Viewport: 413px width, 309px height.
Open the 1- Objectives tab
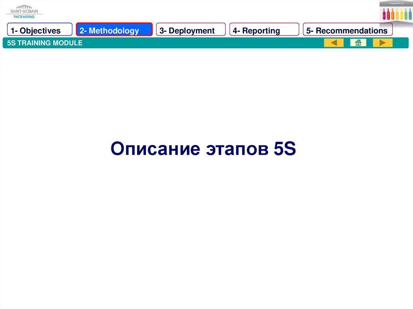coord(40,30)
